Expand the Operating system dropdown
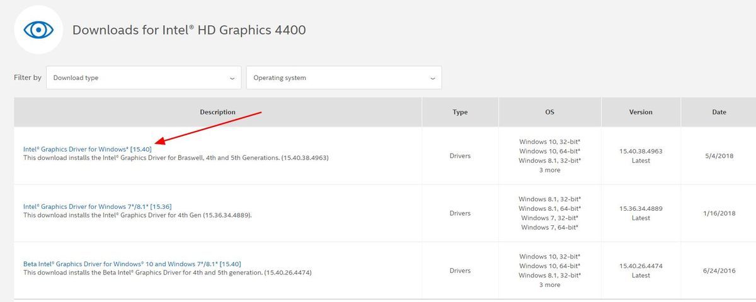756x302 pixels. 344,78
